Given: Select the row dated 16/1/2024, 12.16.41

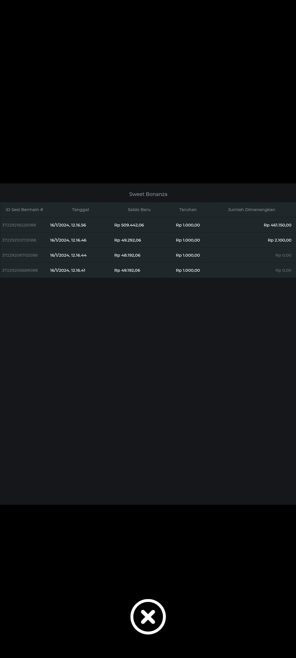Looking at the screenshot, I should 67,270.
